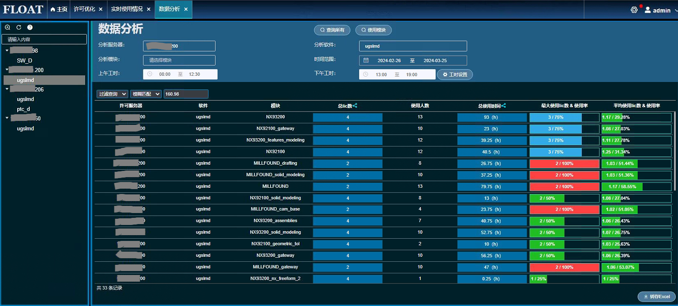Select ugslmd above ptc_d in the tree

click(25, 99)
